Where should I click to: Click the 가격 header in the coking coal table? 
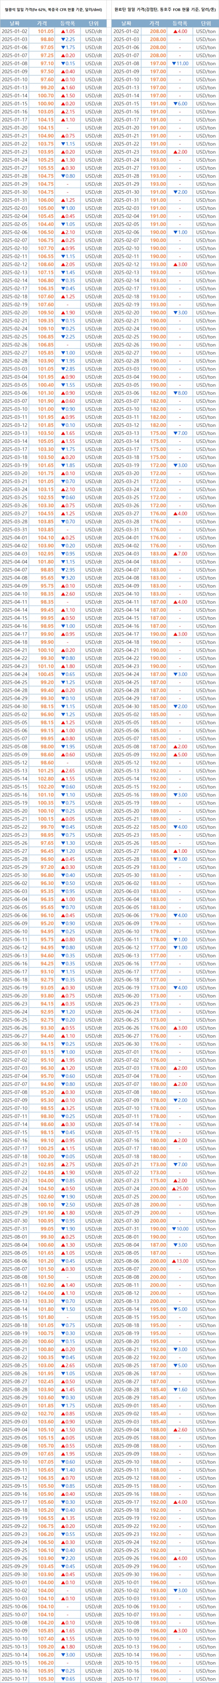click(x=157, y=22)
